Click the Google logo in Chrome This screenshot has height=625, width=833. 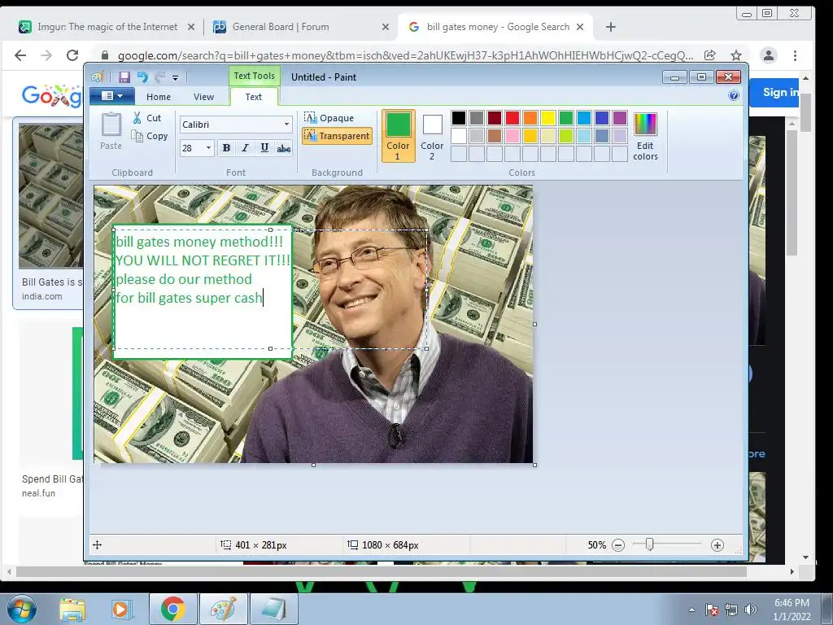(51, 96)
